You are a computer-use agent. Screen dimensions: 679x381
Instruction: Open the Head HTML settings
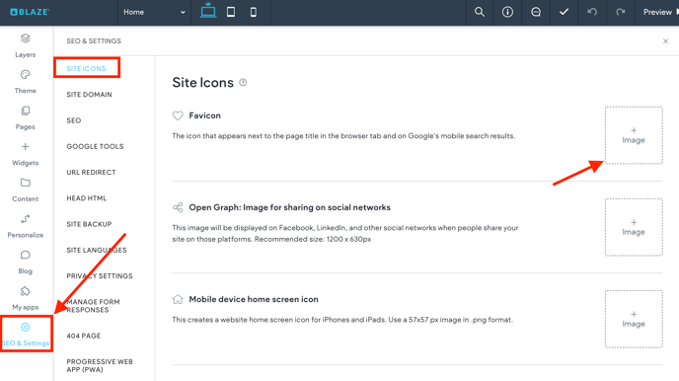coord(86,198)
